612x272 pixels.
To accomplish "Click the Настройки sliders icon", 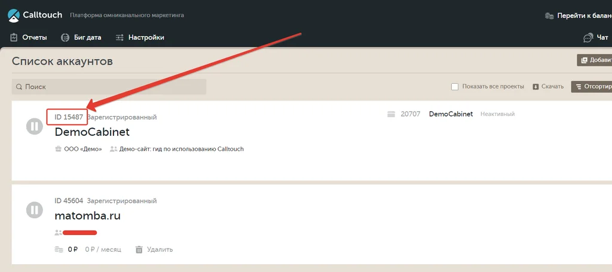I will pyautogui.click(x=120, y=38).
